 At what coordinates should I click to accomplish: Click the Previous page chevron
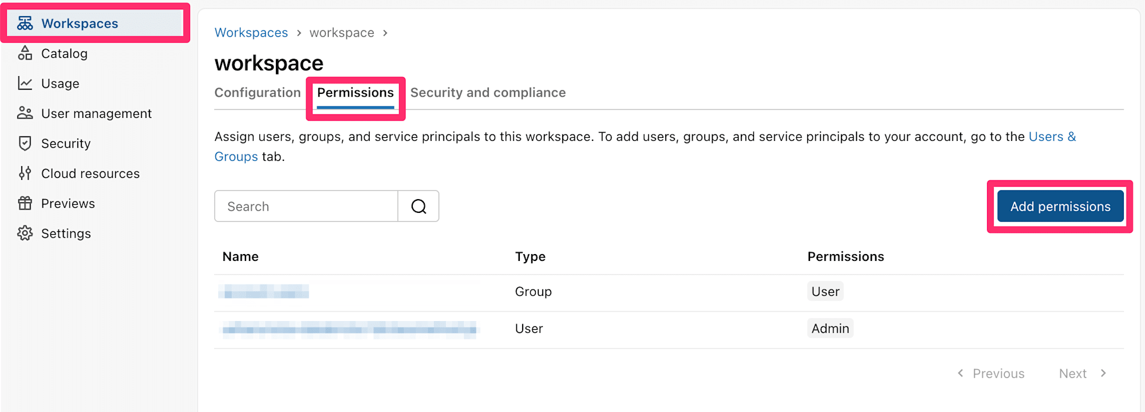(960, 373)
